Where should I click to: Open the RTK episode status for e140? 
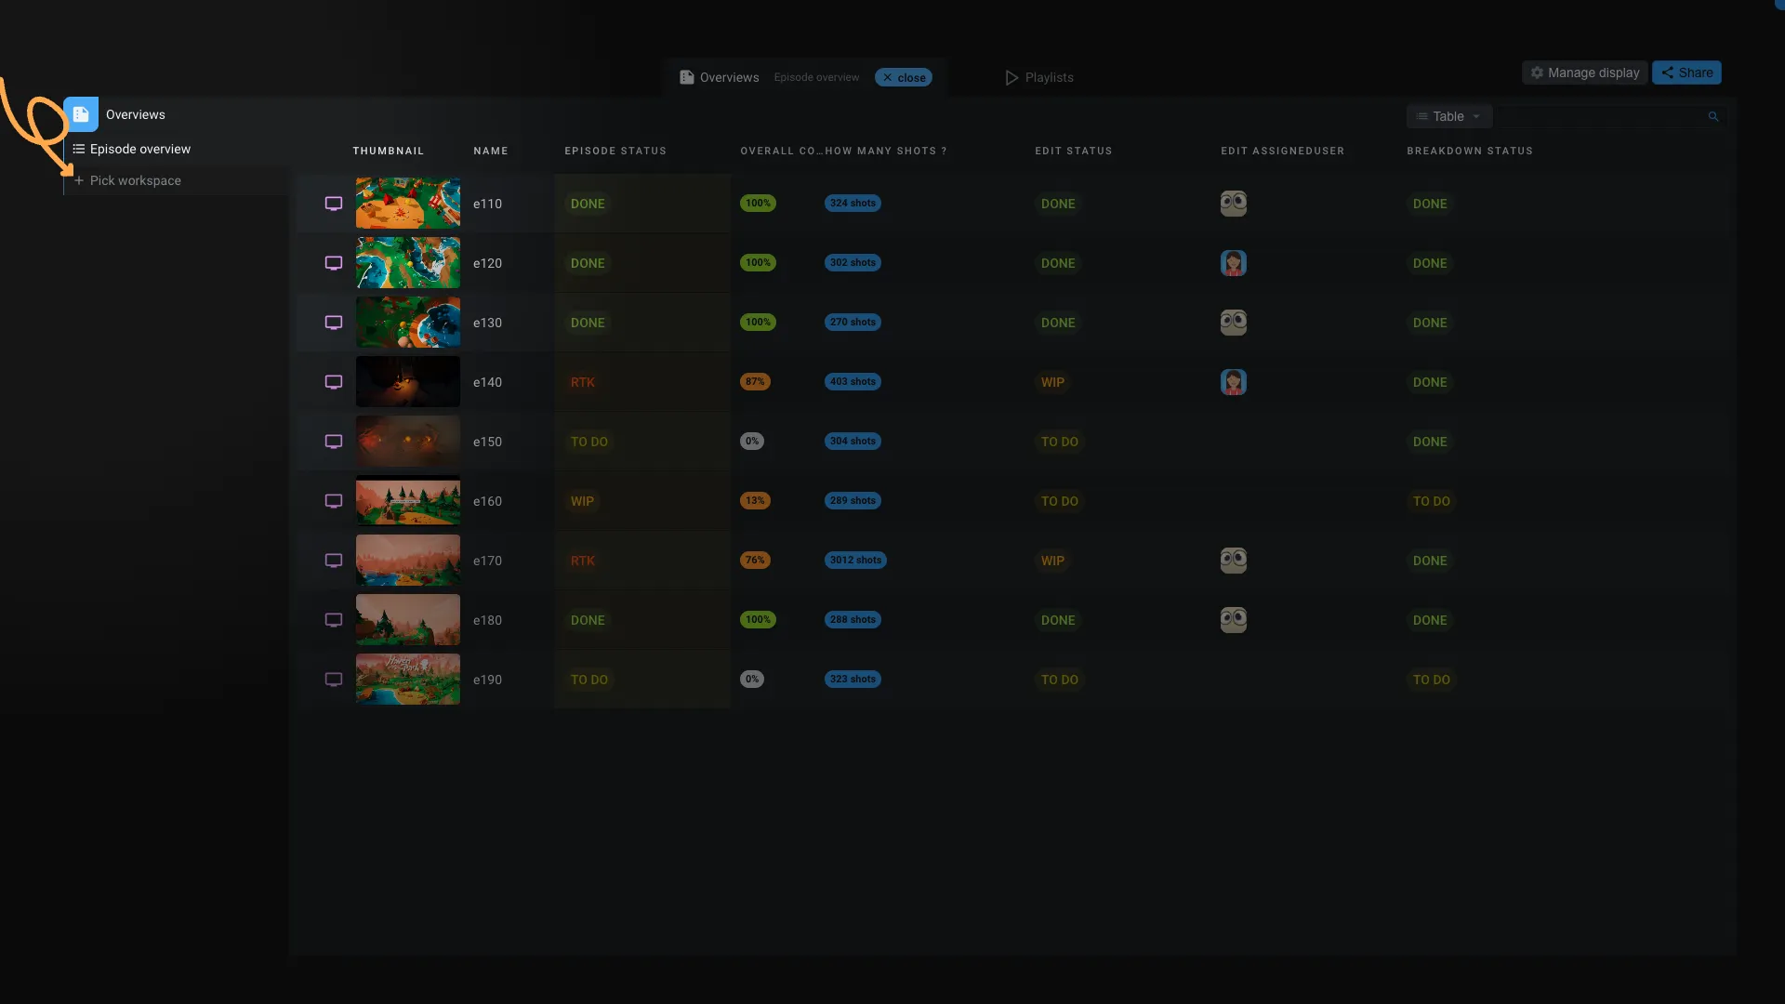coord(583,382)
